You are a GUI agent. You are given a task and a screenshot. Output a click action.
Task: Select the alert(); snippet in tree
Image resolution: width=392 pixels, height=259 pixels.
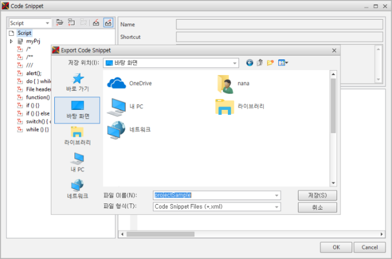[x=34, y=73]
